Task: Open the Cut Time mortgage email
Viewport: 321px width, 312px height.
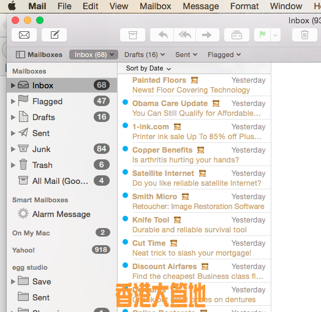Action: (x=194, y=248)
